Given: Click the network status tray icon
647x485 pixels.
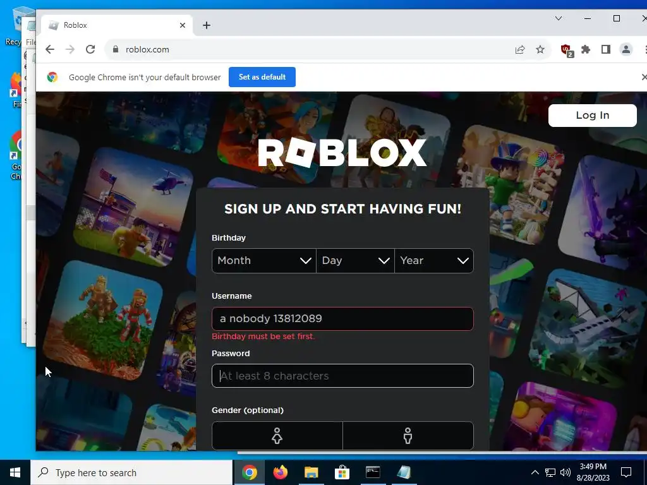Looking at the screenshot, I should (550, 472).
